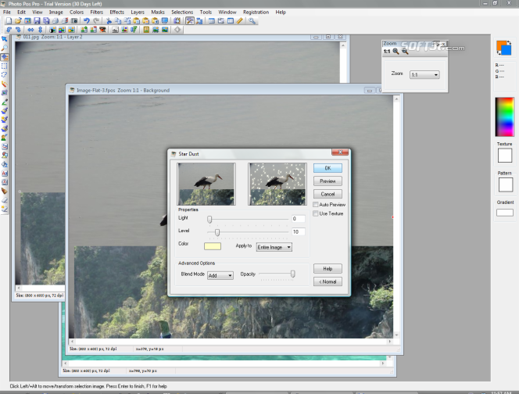Screen dimensions: 519x394
Task: Click the camera capture icon
Action: click(74, 21)
